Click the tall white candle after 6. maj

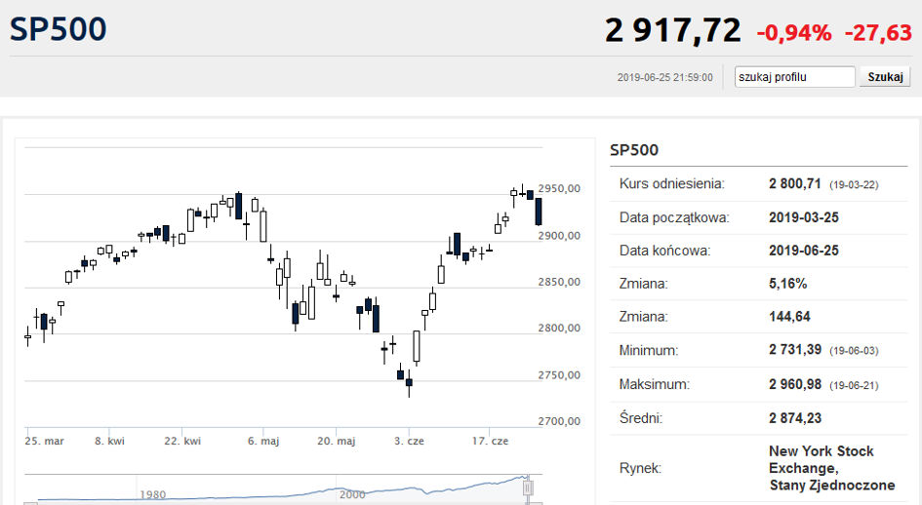[262, 225]
